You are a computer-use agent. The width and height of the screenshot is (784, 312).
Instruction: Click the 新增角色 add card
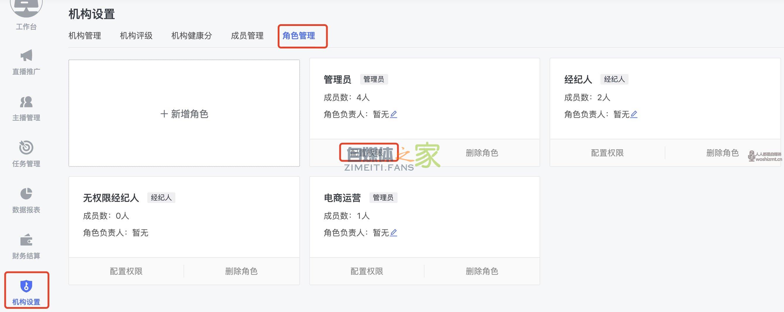tap(184, 114)
